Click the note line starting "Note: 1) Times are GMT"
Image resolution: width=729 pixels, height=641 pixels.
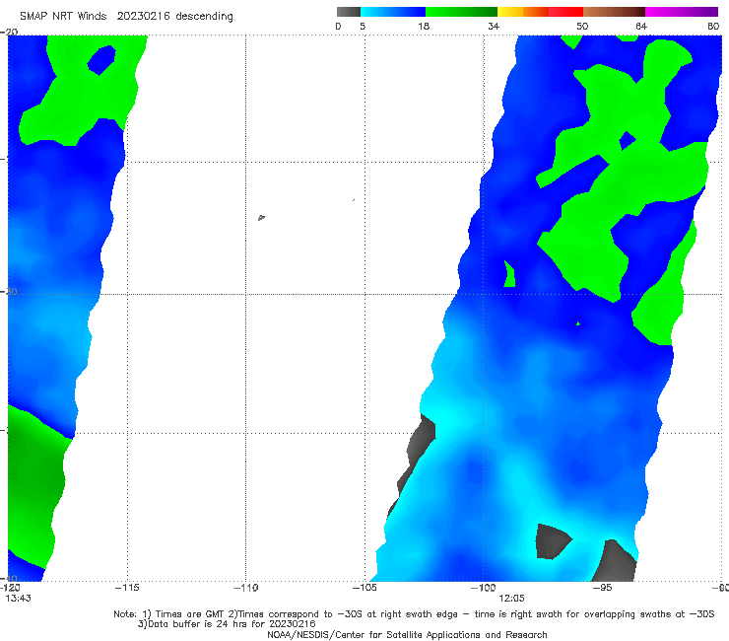[x=414, y=614]
